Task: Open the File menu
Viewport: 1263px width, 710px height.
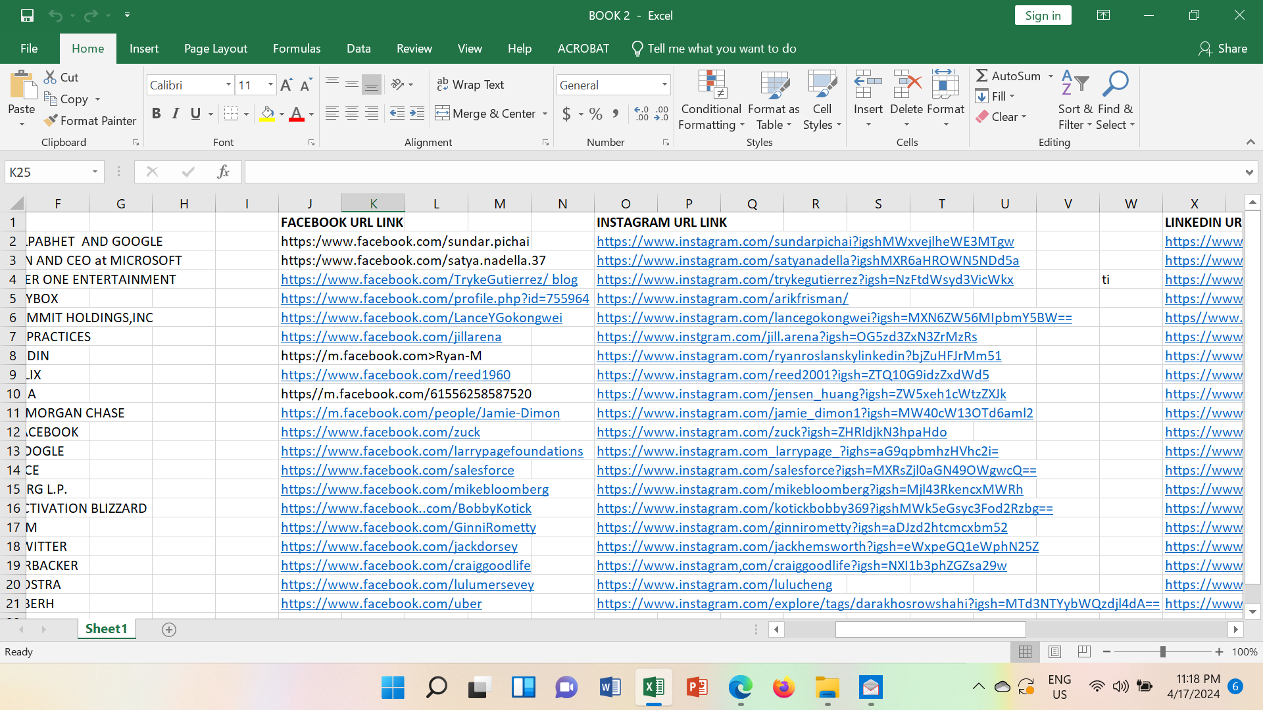Action: click(x=29, y=49)
